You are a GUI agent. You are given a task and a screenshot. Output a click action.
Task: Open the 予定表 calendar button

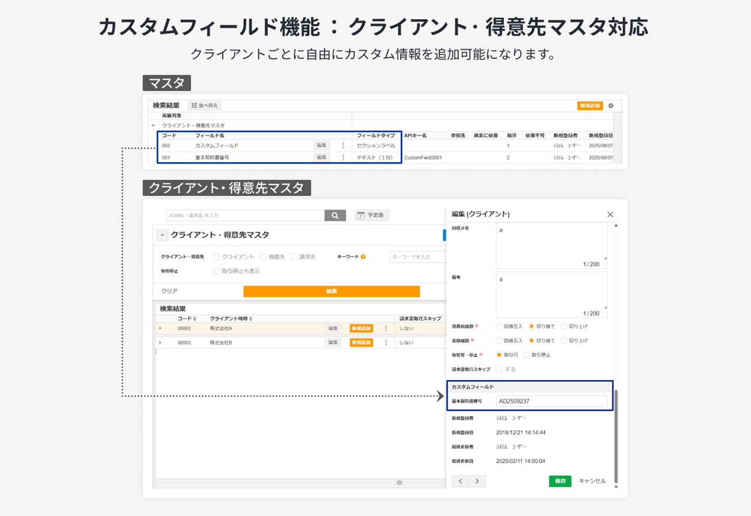click(x=372, y=215)
